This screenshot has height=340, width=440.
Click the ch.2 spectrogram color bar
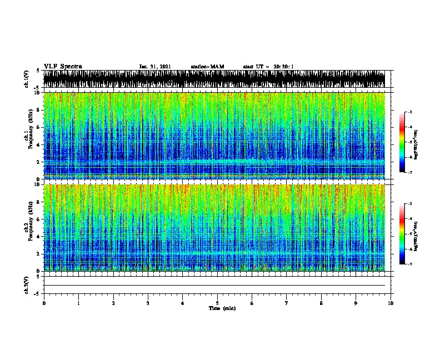tap(402, 234)
